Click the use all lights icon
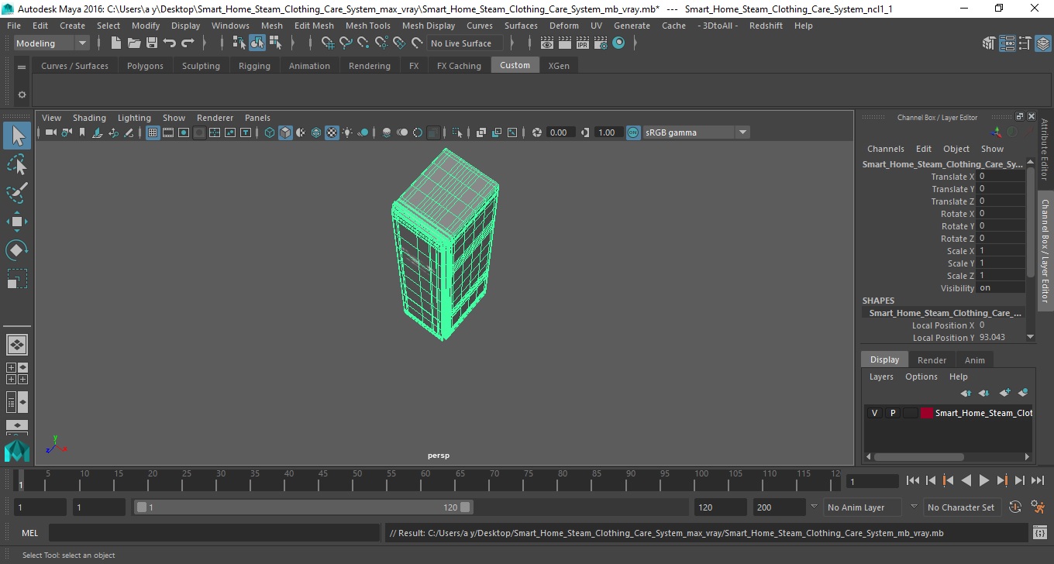 tap(347, 132)
